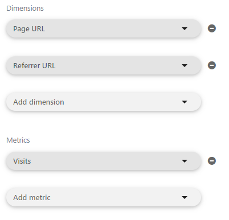Remove the Visits metric
Viewport: 229px width, 220px height.
coord(212,161)
